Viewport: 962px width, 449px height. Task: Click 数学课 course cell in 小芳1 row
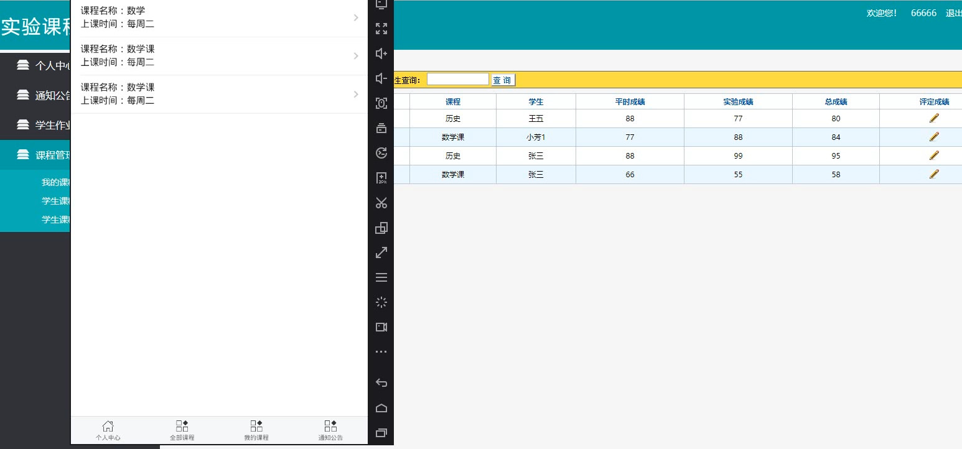point(453,137)
